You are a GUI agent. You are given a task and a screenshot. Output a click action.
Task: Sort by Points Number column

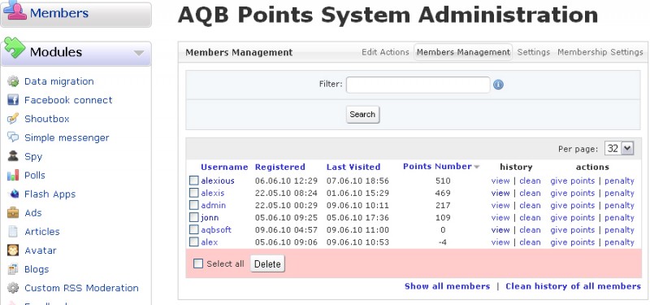(437, 167)
